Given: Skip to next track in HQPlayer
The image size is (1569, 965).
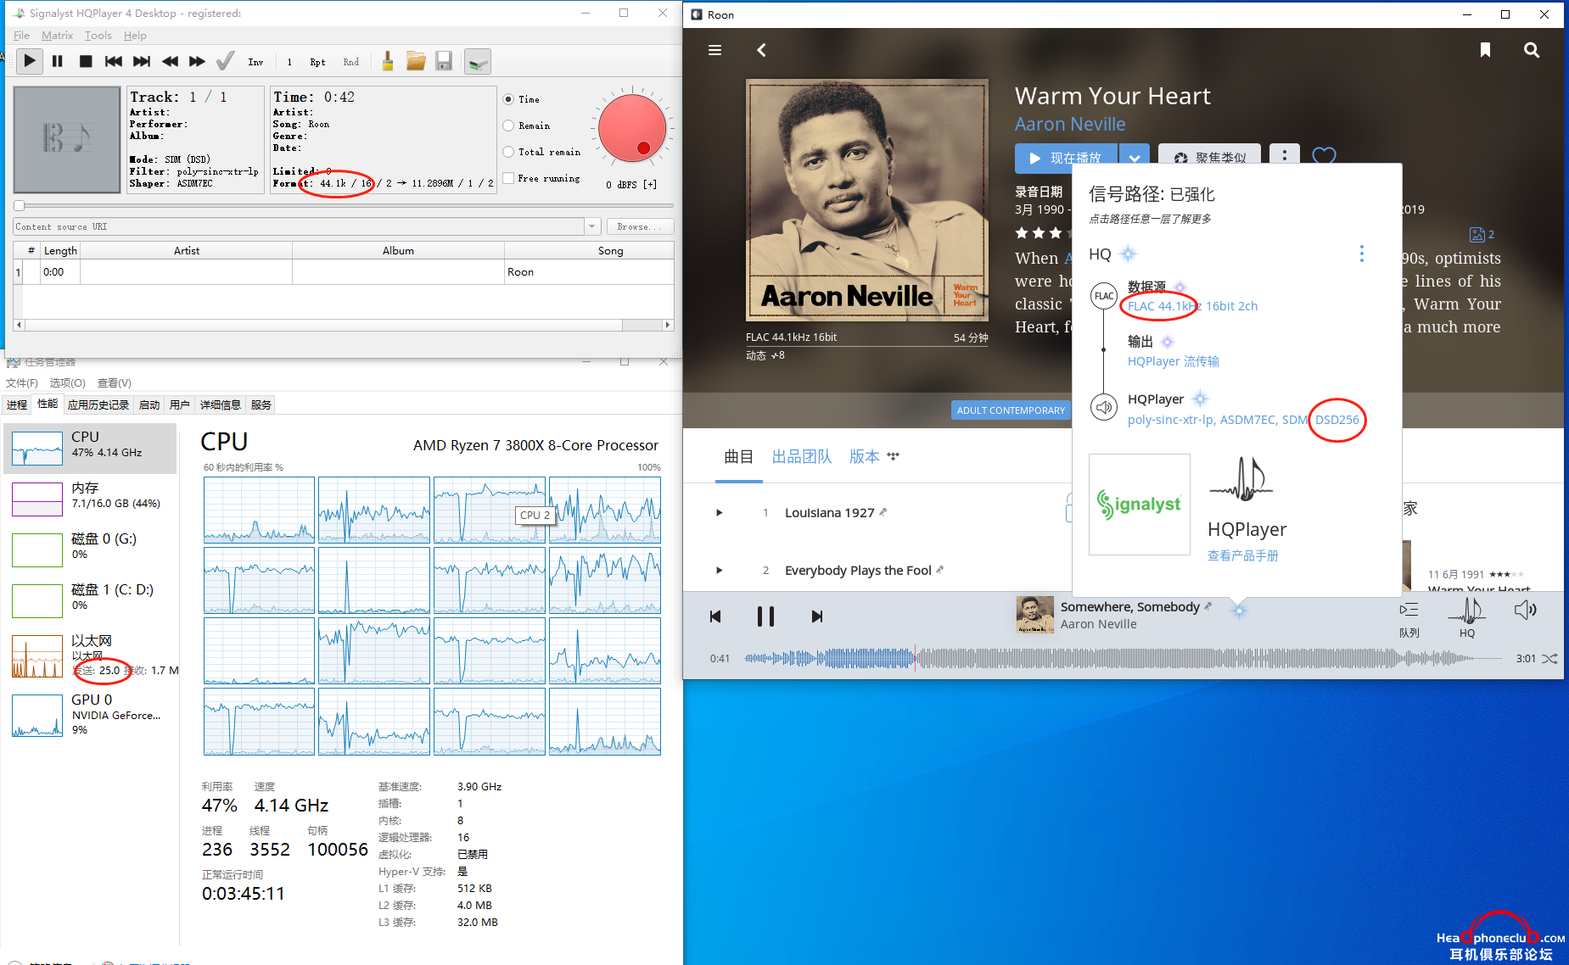Looking at the screenshot, I should pyautogui.click(x=142, y=61).
